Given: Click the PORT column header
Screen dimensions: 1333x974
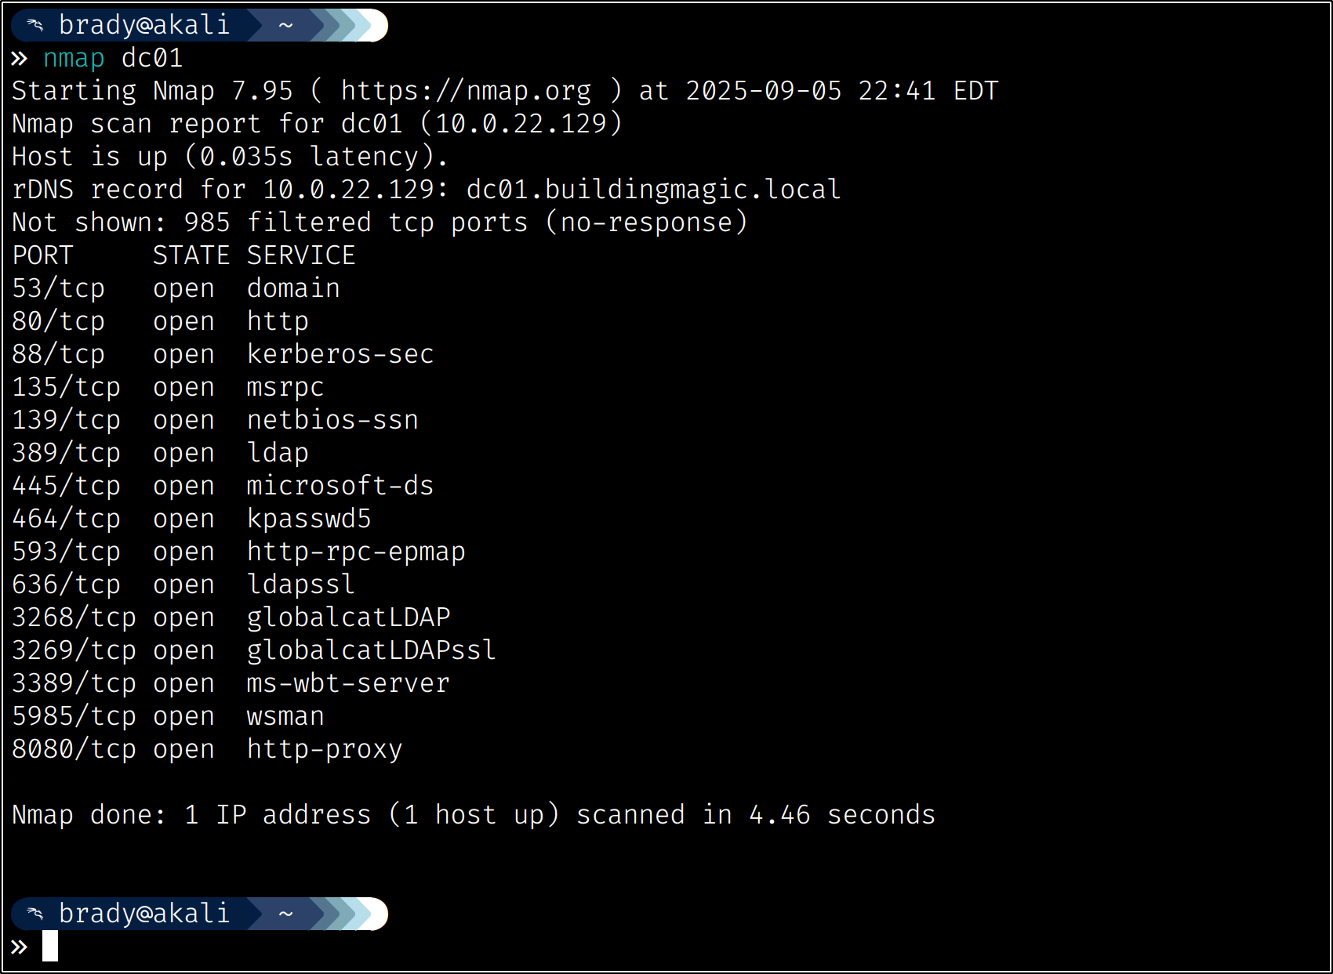Looking at the screenshot, I should (43, 255).
